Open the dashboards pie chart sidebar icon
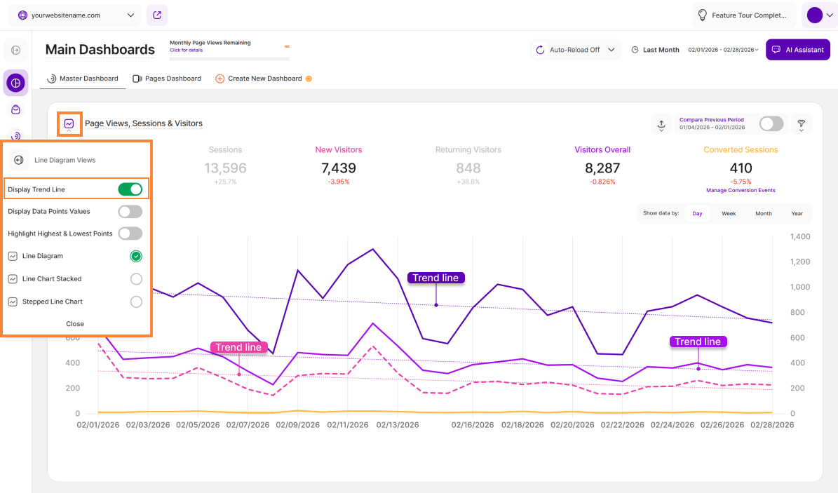Image resolution: width=838 pixels, height=493 pixels. click(15, 83)
